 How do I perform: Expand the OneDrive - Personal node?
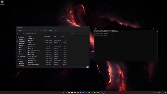click(17, 57)
